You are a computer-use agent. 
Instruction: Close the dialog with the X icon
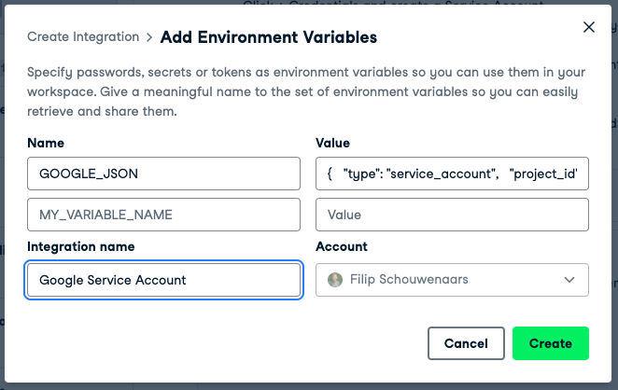(589, 27)
